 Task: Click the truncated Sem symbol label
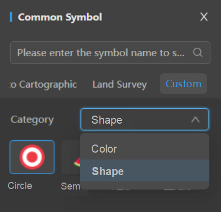click(71, 186)
